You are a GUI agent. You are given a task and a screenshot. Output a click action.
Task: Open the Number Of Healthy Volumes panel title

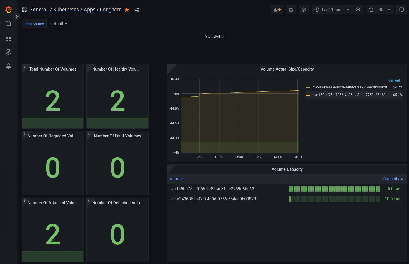pyautogui.click(x=116, y=69)
